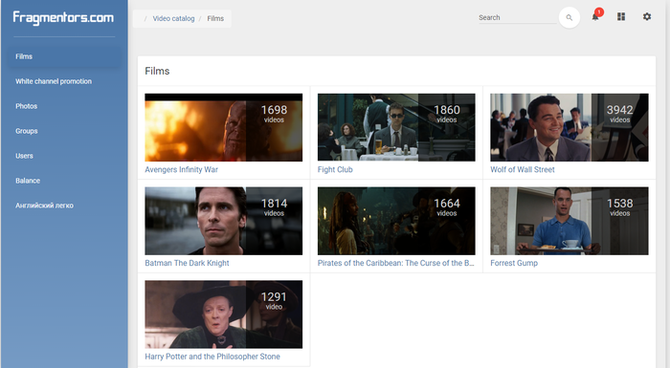Click Forrest Gump title link

[514, 263]
